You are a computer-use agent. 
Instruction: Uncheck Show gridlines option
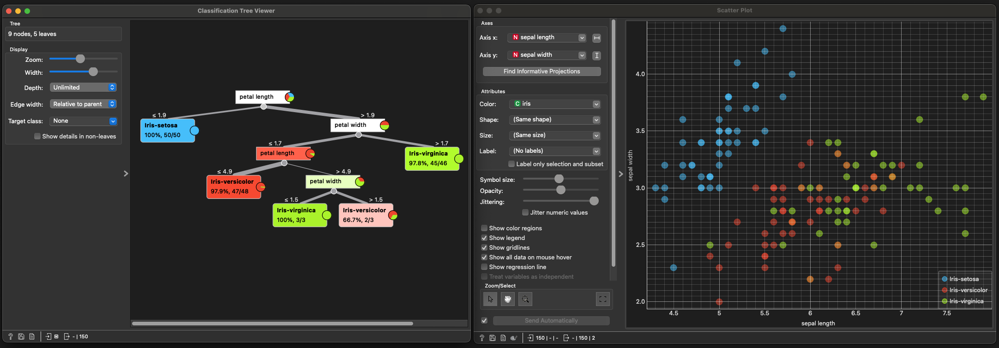[484, 247]
